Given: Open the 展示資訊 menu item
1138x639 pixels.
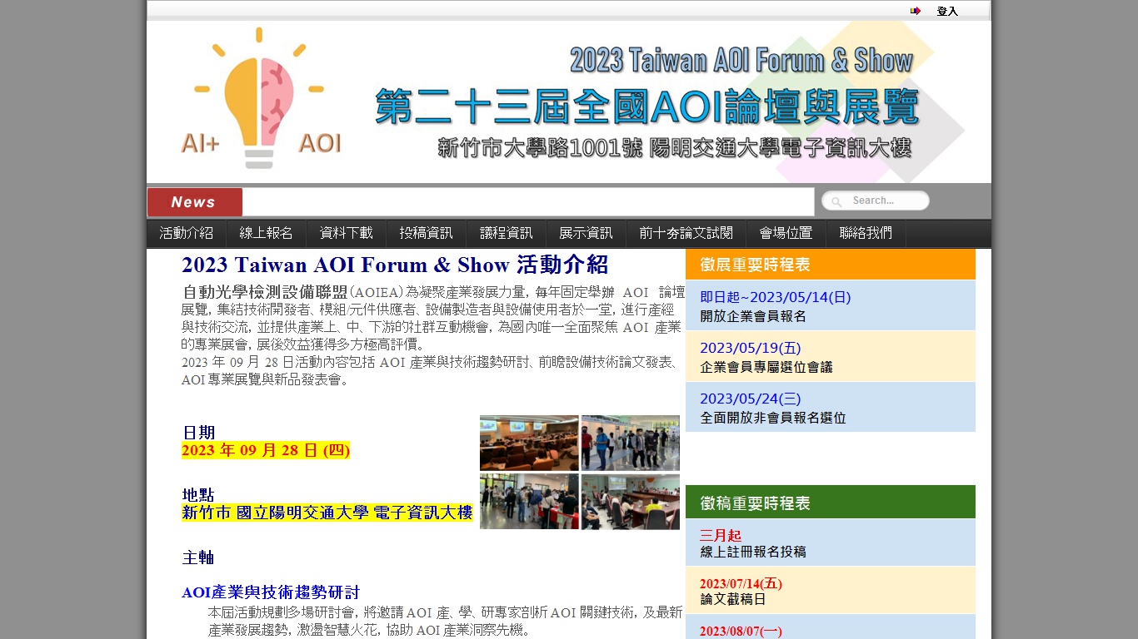Looking at the screenshot, I should tap(586, 233).
